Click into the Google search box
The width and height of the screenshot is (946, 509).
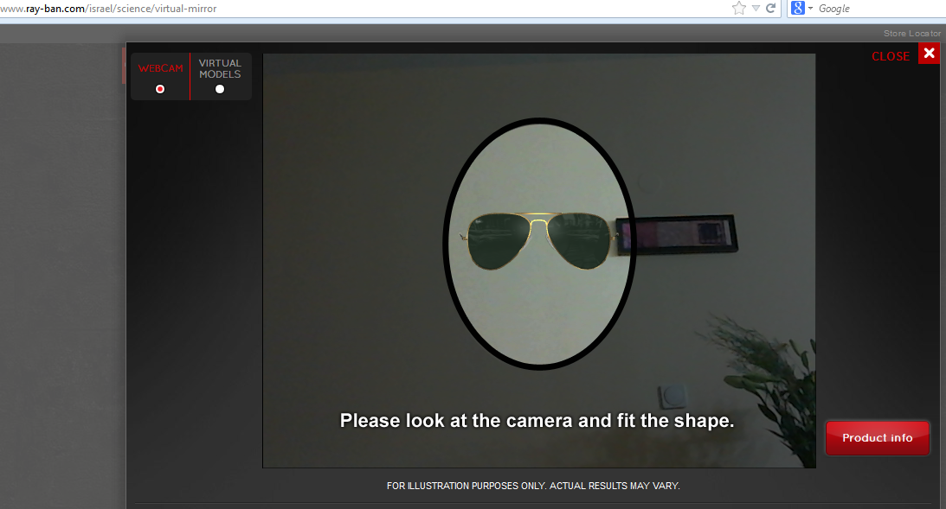tap(874, 9)
